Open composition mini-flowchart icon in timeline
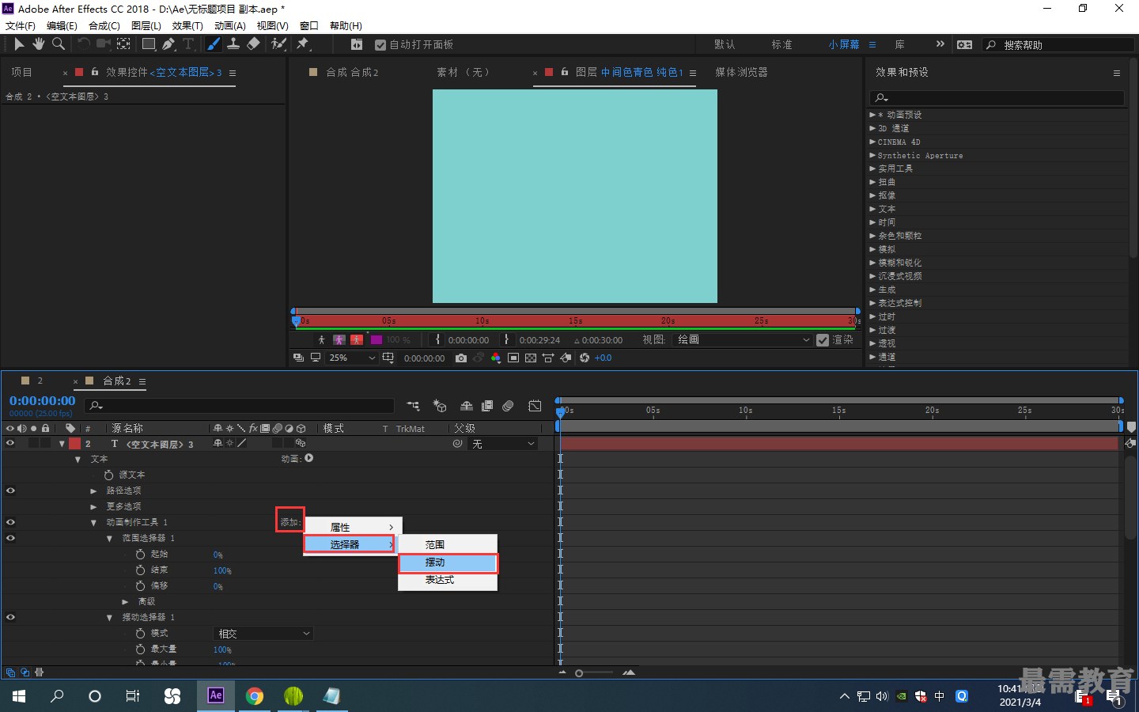Screen dimensions: 1139x712 coord(414,406)
